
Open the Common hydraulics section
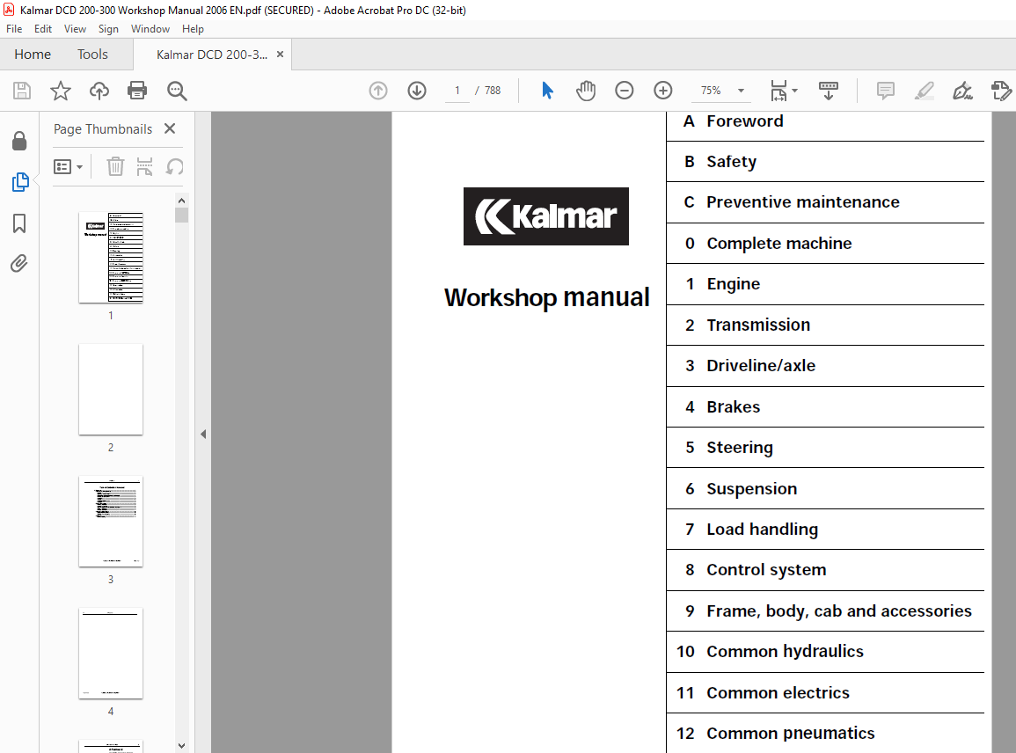coord(785,651)
